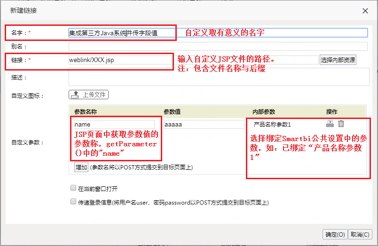Screen dimensions: 378x246
Task: Click the 上传文件 upload button
Action: 88,95
